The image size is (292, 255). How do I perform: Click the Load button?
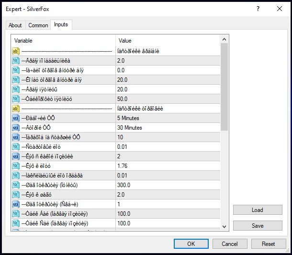pyautogui.click(x=258, y=210)
